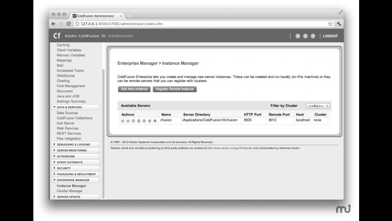Screen dimensions: 392x221
Task: Open Scheduled Tasks in sidebar
Action: 70,70
